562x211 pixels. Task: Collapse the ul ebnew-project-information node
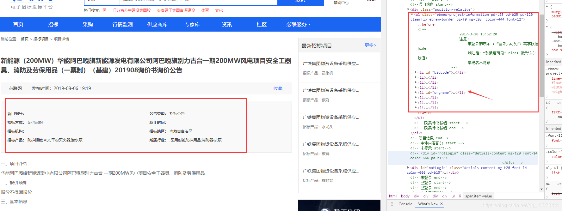click(x=412, y=15)
